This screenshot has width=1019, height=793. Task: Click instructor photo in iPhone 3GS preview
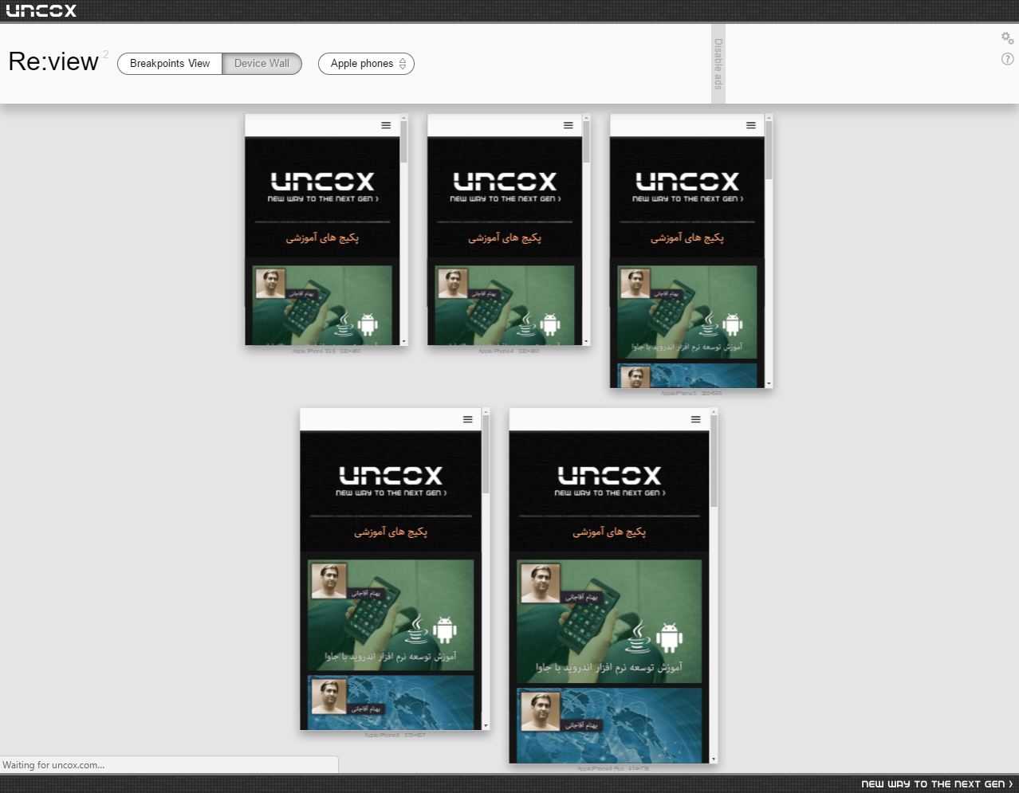click(x=270, y=283)
